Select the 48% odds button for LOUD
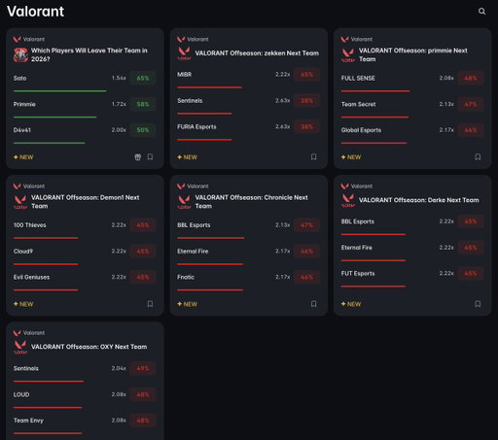The image size is (498, 440). pyautogui.click(x=143, y=394)
